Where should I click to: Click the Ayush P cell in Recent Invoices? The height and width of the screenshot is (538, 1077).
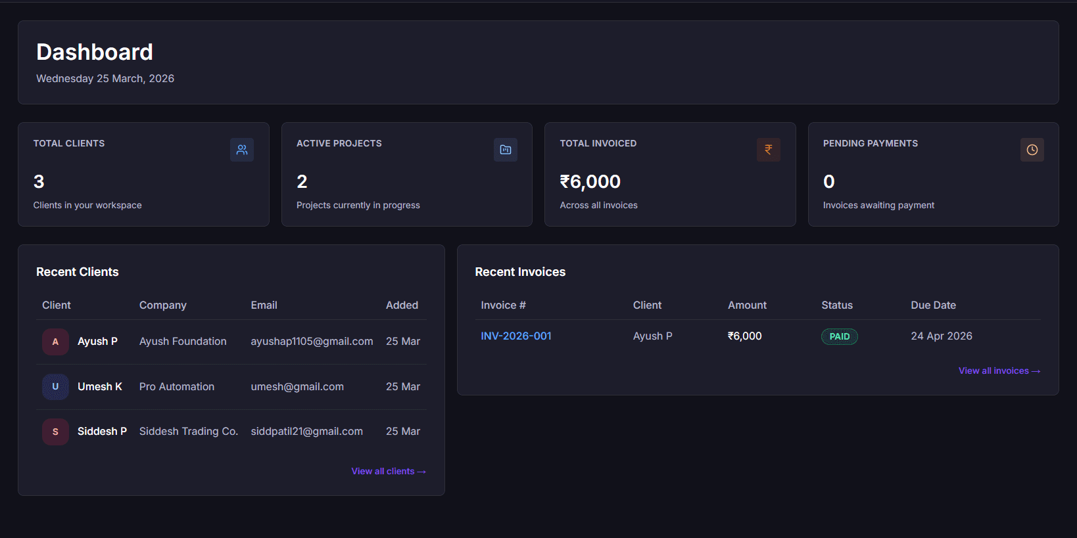click(653, 336)
